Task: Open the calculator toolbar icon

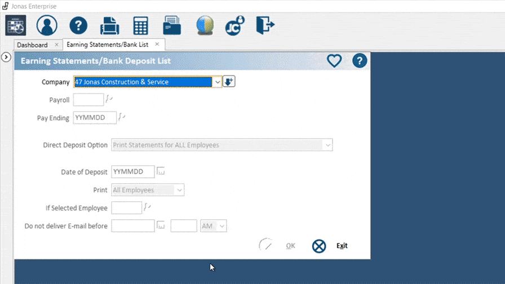Action: (x=140, y=25)
